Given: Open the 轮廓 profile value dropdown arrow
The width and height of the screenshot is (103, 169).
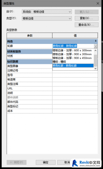Looking at the screenshot, I should pos(96,46).
